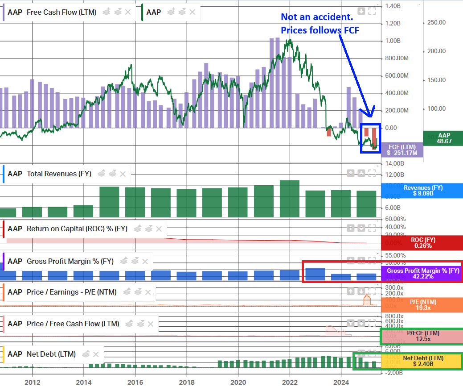
Task: Click the layers-down icon beside Total Revenues (FY)
Action: (112, 173)
